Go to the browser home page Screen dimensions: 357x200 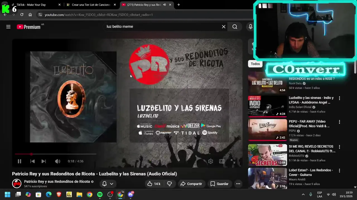pos(30,15)
